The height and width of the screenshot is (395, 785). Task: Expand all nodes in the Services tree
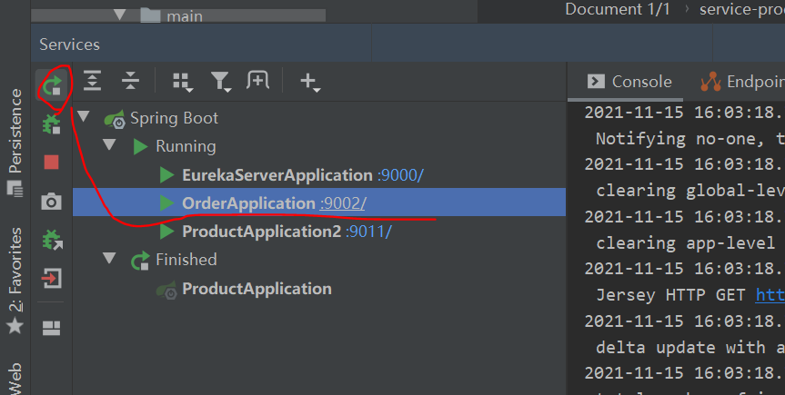click(x=92, y=82)
